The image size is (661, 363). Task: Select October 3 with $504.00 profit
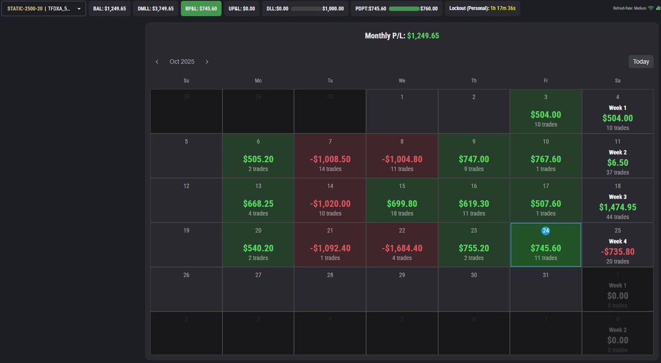(x=546, y=111)
